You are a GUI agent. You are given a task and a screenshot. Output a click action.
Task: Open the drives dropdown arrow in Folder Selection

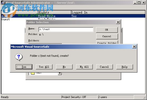(x=60, y=73)
